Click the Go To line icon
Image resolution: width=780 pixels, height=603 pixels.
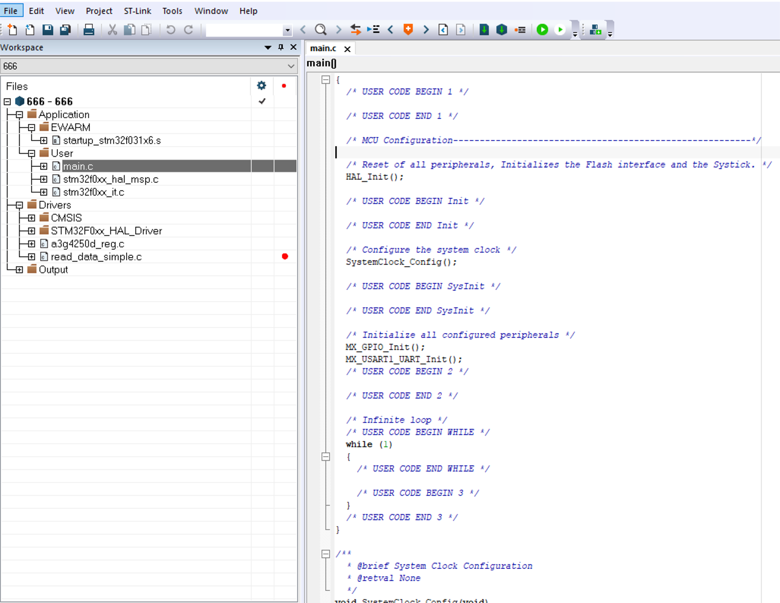(373, 29)
